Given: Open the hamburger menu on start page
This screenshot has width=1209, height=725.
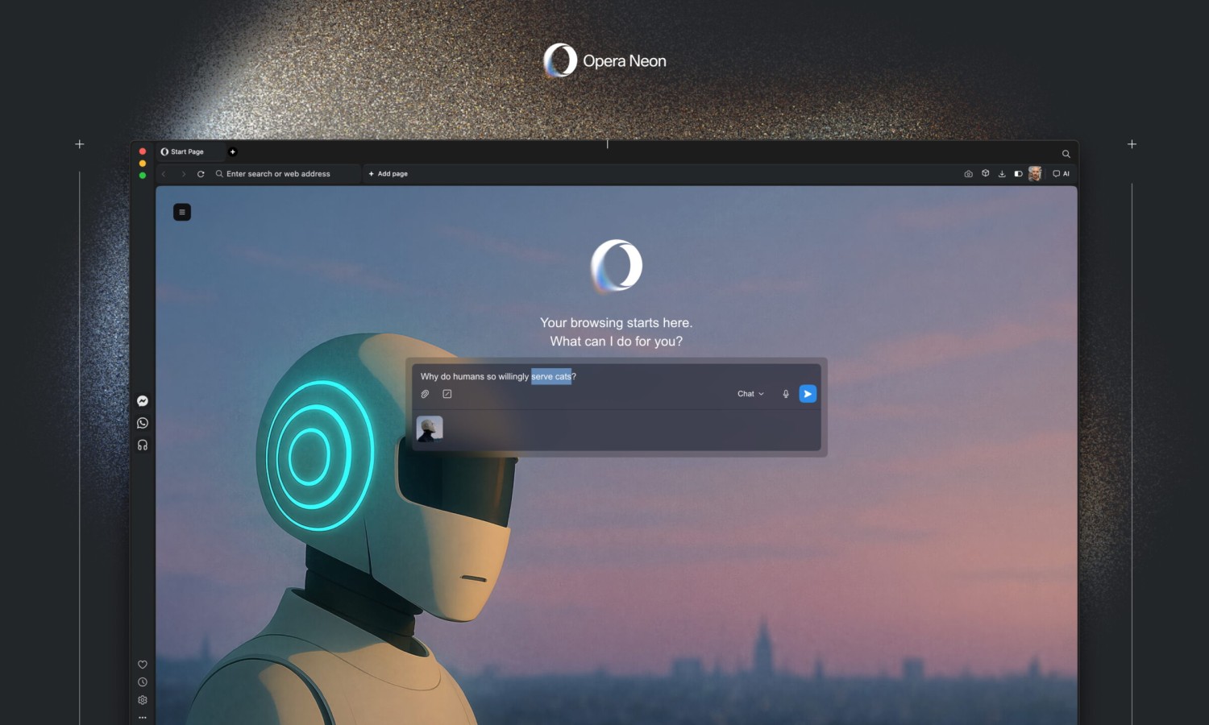Looking at the screenshot, I should coord(182,212).
